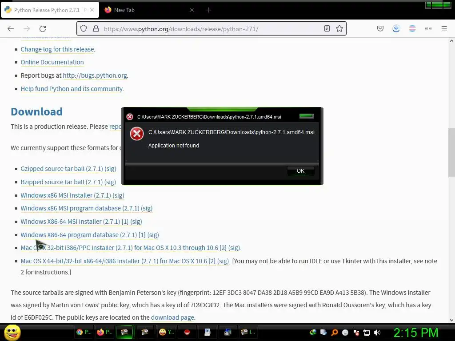Open footnote [1] beside Windows X86-64 MSI Installer

pos(125,222)
